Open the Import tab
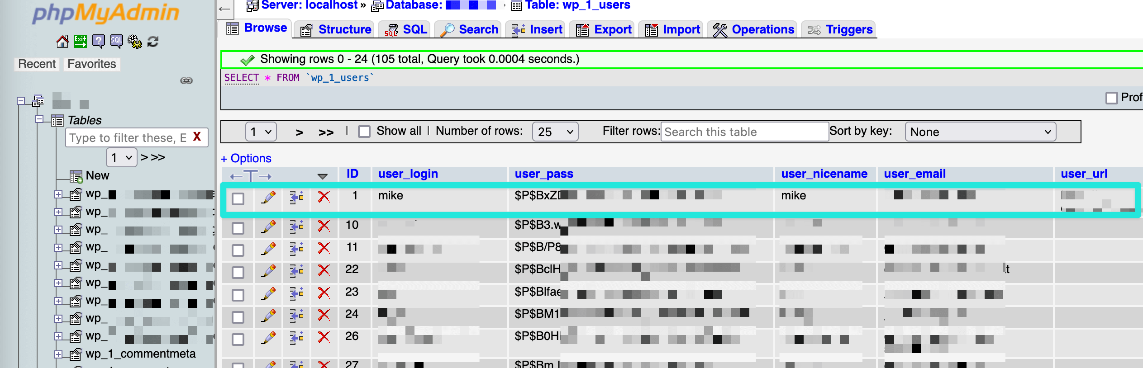The image size is (1143, 368). coord(672,29)
